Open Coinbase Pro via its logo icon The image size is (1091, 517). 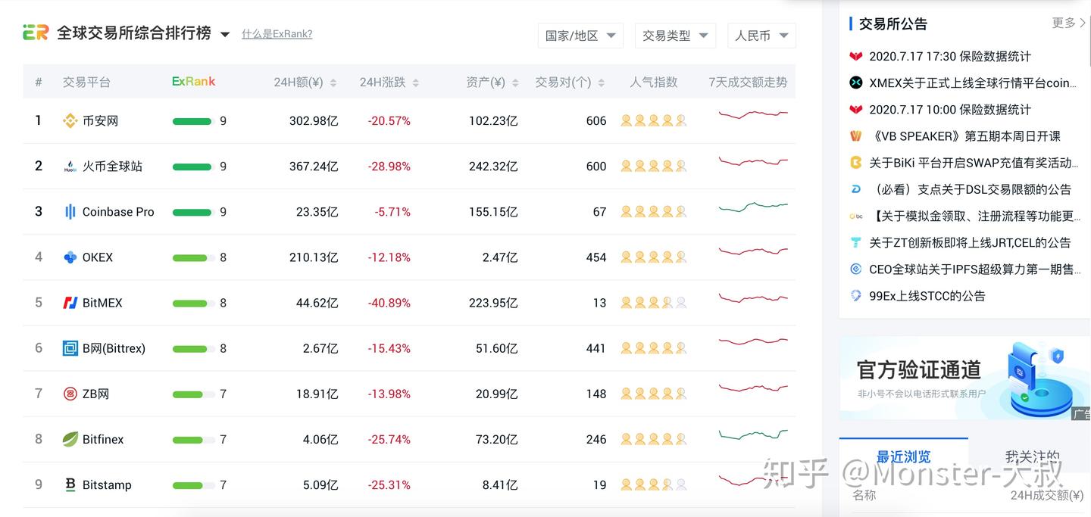tap(70, 211)
